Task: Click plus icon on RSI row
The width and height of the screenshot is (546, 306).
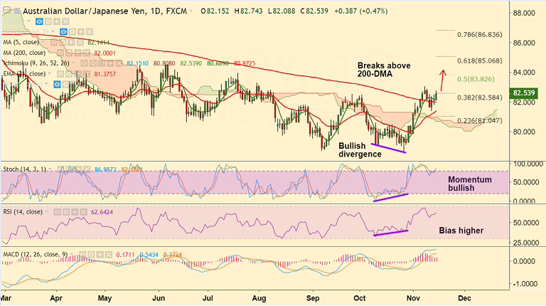Action: click(x=75, y=212)
